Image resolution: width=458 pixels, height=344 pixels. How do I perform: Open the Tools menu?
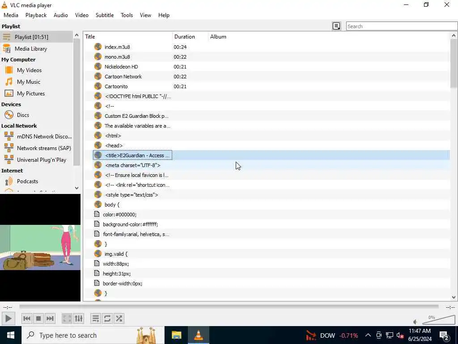(127, 15)
